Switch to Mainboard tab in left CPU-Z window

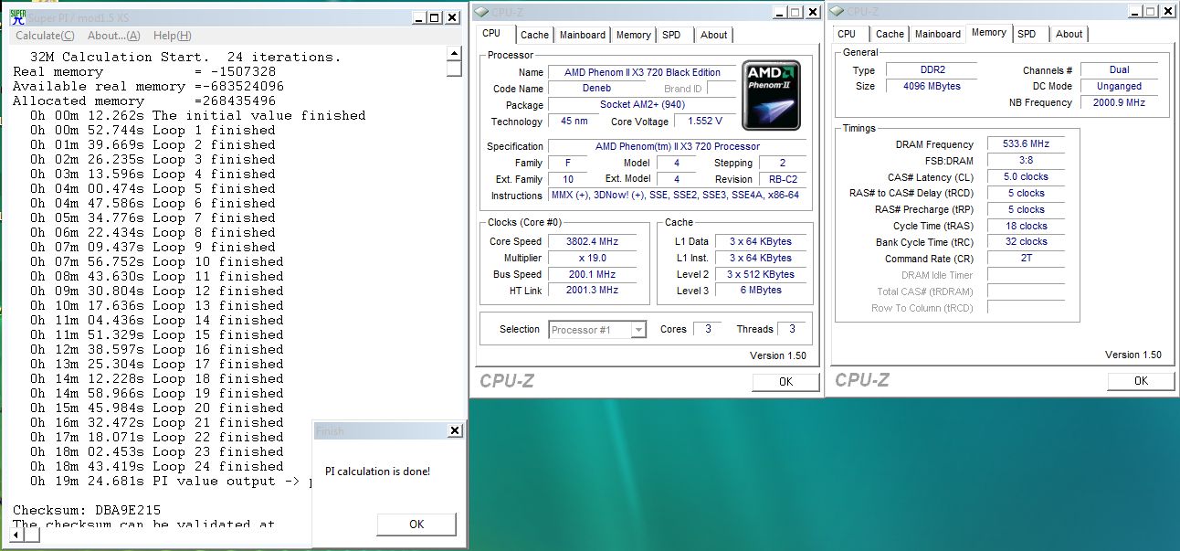(583, 35)
